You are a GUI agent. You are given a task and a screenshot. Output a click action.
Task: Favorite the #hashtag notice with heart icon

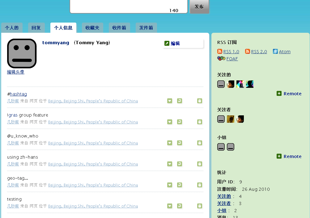[x=170, y=101]
